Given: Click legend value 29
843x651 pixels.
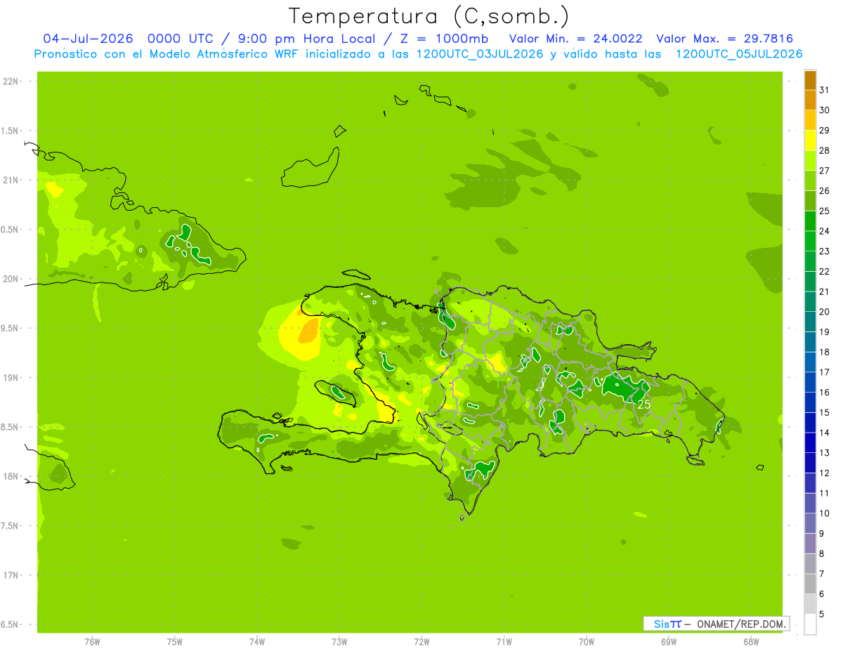Looking at the screenshot, I should click(x=825, y=130).
